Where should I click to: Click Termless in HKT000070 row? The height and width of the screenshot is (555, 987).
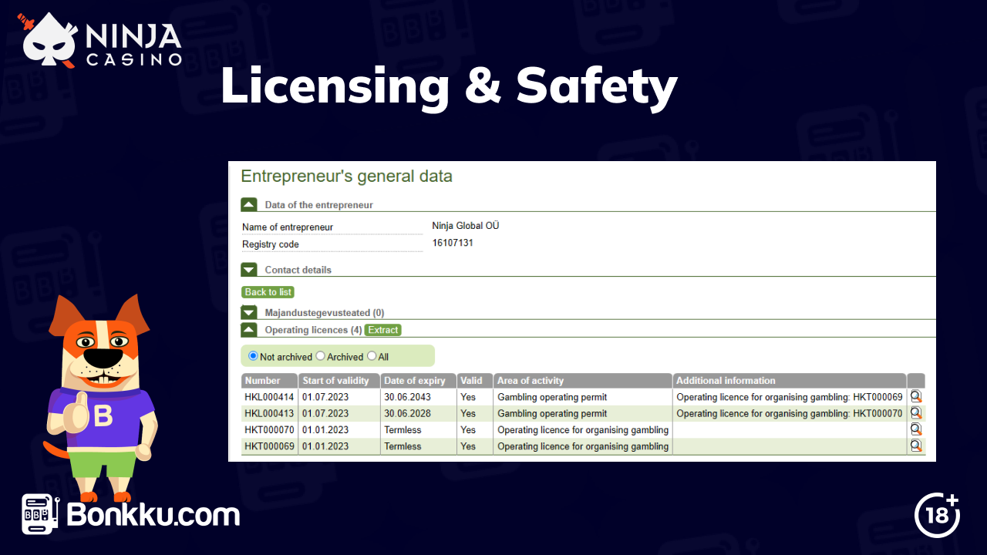[x=403, y=430]
